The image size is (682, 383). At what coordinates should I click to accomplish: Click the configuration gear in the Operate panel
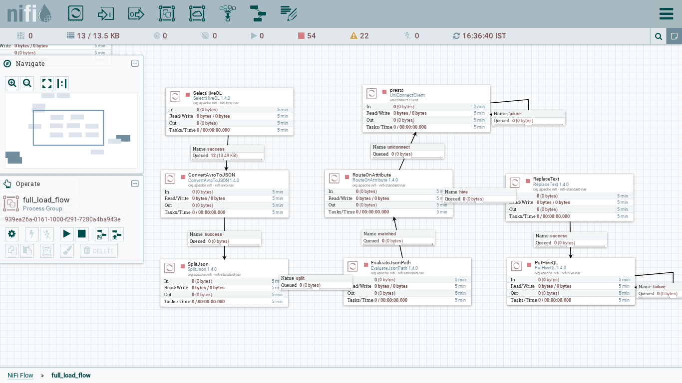[11, 234]
